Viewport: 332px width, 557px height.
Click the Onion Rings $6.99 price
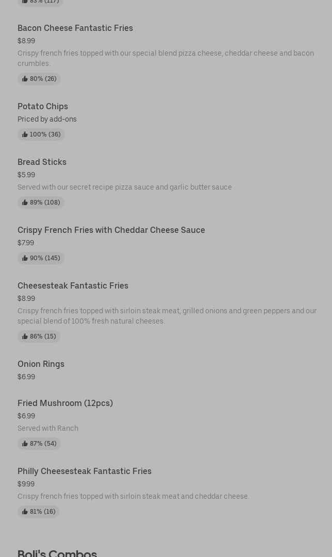(26, 377)
